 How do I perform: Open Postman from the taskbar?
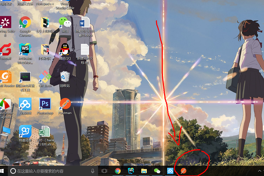click(183, 171)
